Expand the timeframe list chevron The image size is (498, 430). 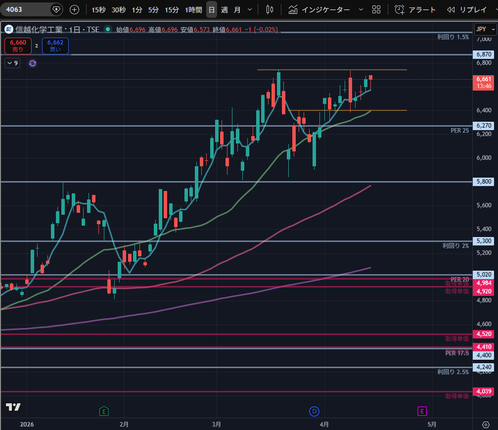250,10
